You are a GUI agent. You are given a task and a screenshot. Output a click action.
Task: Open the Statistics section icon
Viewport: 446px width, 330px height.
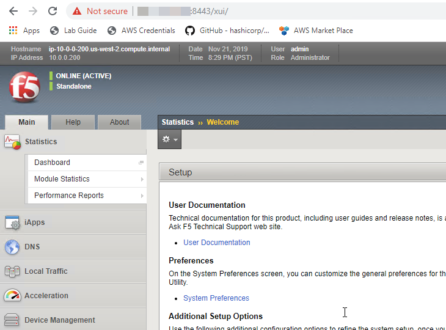[x=12, y=142]
